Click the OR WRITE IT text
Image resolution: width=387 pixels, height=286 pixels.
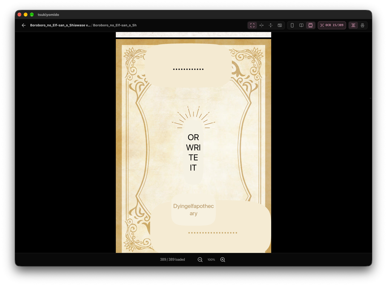tap(193, 153)
